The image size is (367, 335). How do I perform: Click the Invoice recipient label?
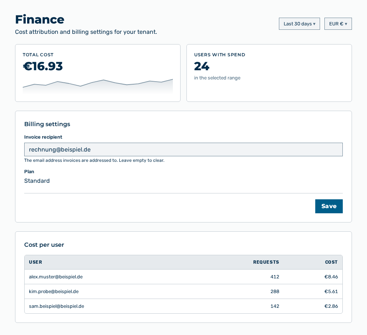coord(43,137)
